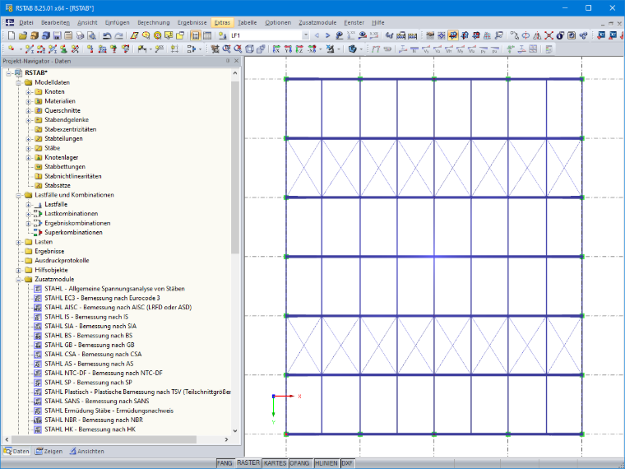
Task: Click the Save floppy disk icon
Action: tap(58, 35)
